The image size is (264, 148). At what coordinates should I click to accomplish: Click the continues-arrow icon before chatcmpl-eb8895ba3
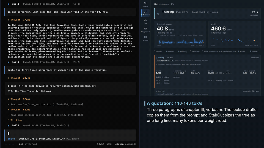tap(157, 64)
